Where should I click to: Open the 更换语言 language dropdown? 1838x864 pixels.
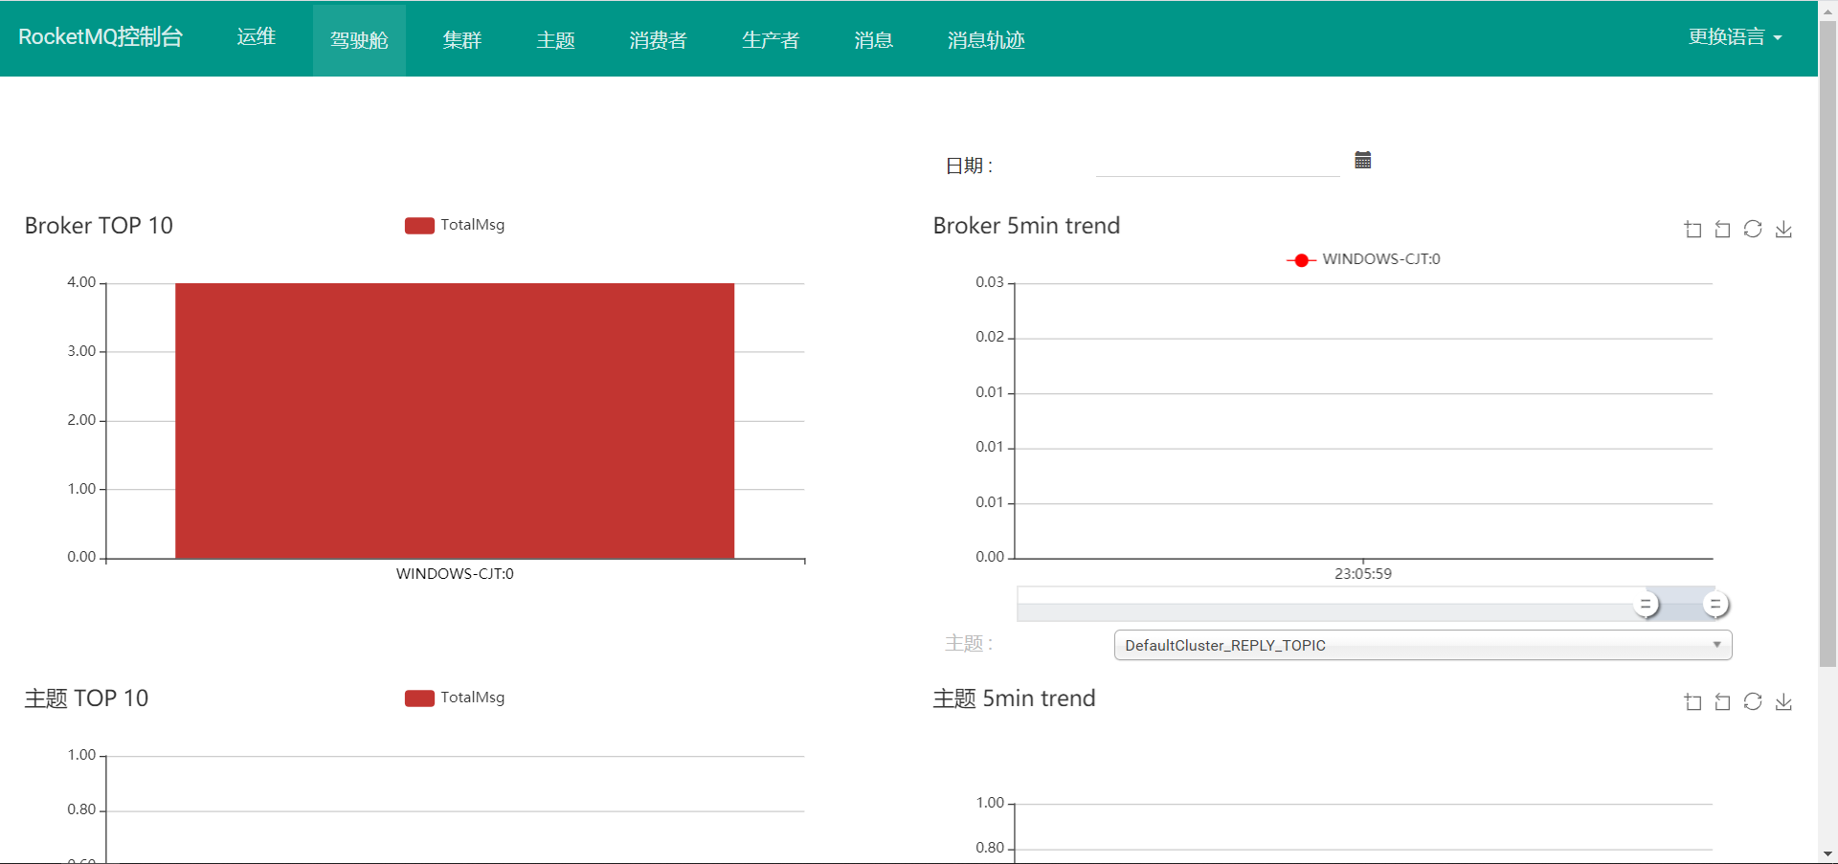(x=1735, y=37)
